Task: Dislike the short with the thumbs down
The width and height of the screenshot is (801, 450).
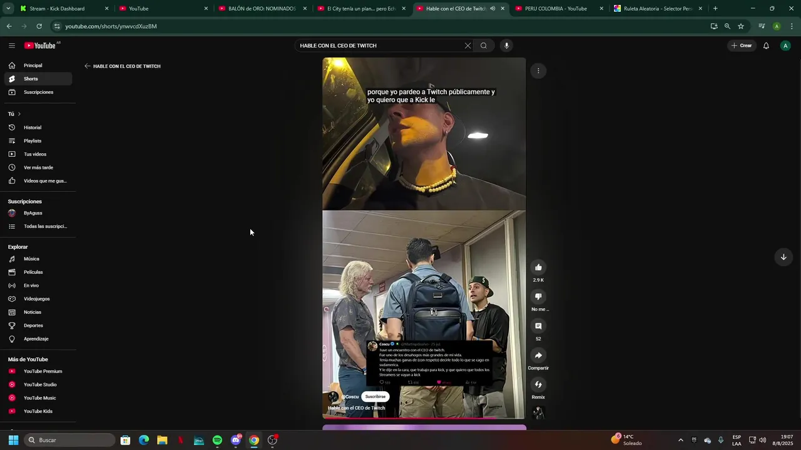Action: tap(538, 297)
